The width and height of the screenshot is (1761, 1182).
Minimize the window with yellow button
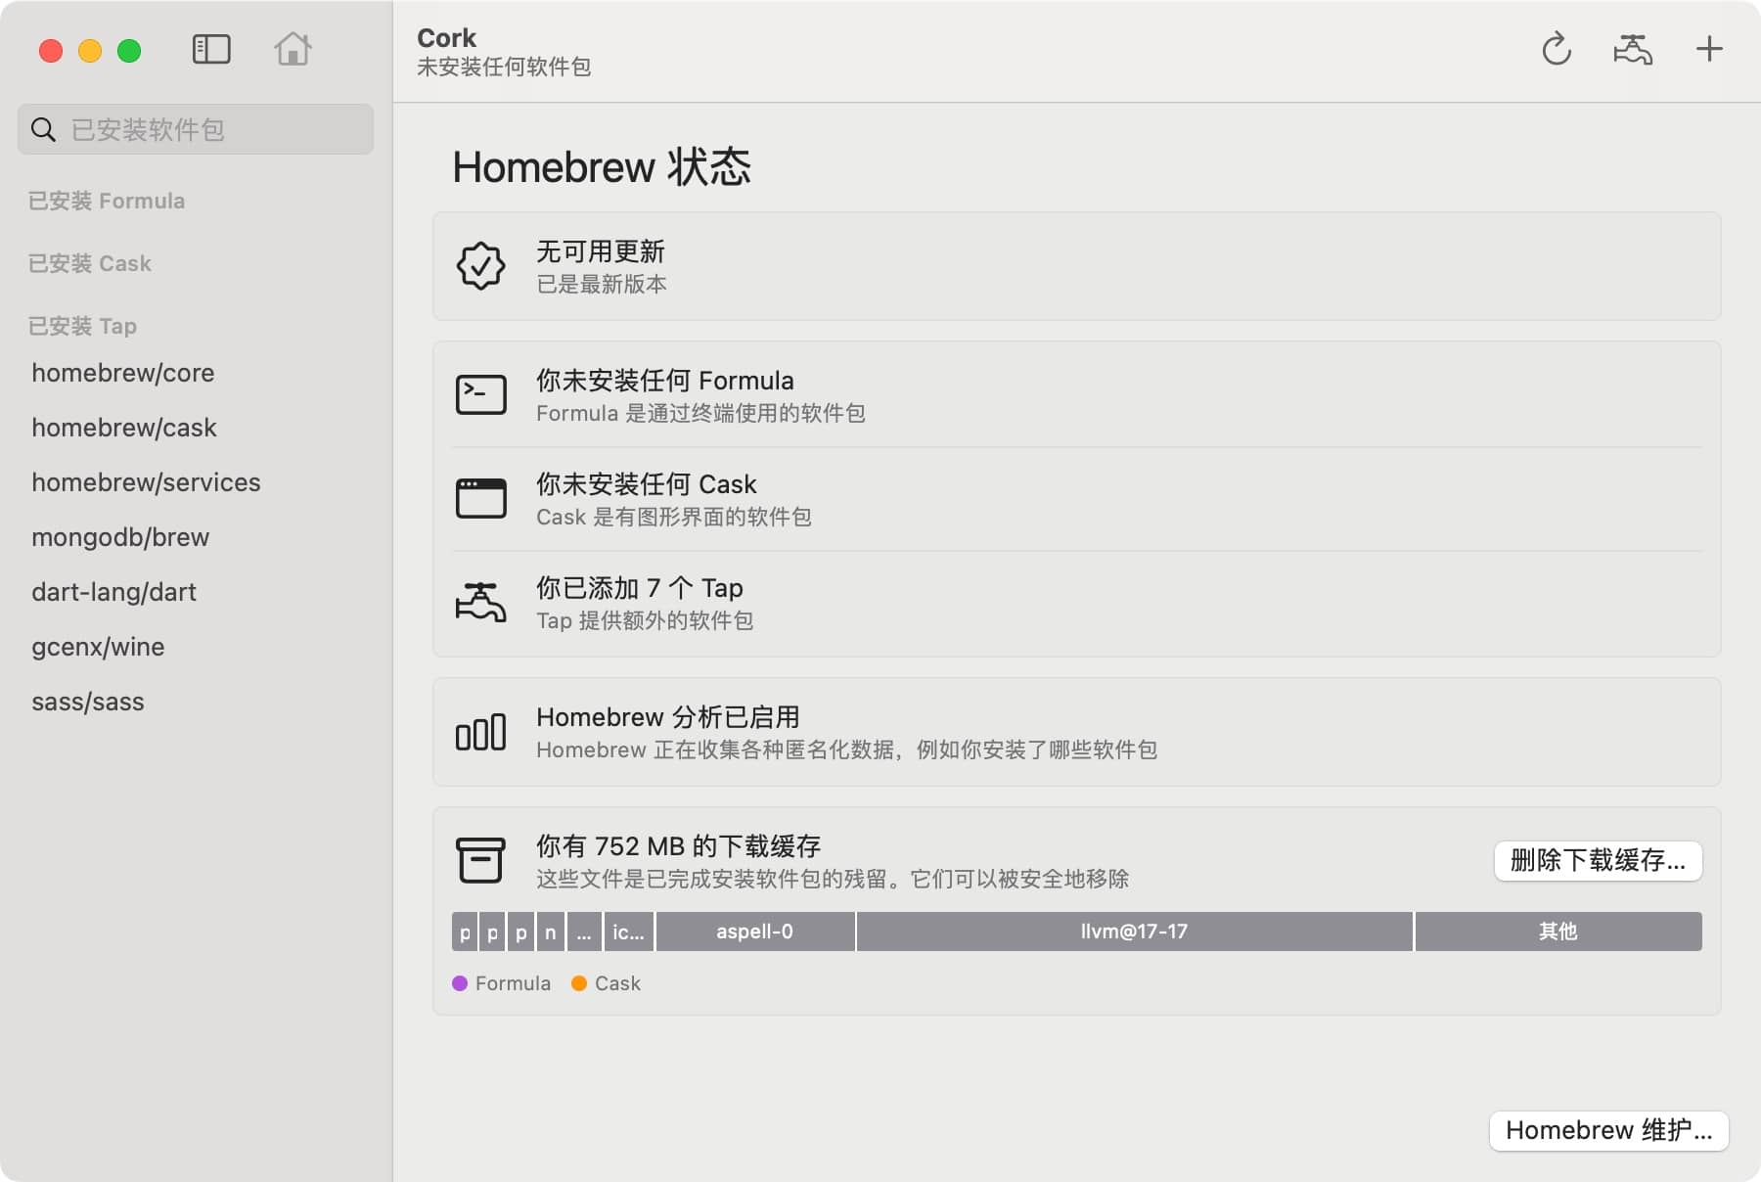[90, 50]
